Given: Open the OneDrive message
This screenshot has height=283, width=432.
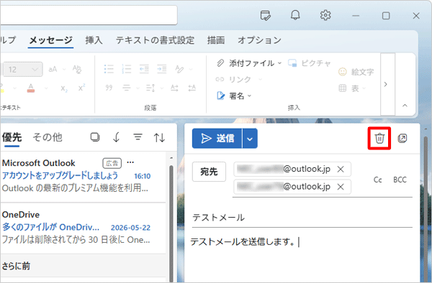Looking at the screenshot, I should point(83,228).
